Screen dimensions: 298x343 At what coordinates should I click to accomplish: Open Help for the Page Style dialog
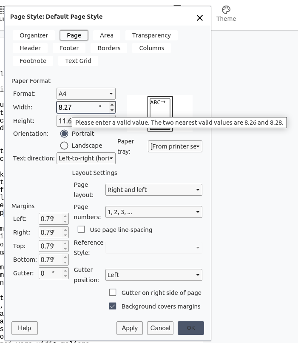(x=24, y=328)
